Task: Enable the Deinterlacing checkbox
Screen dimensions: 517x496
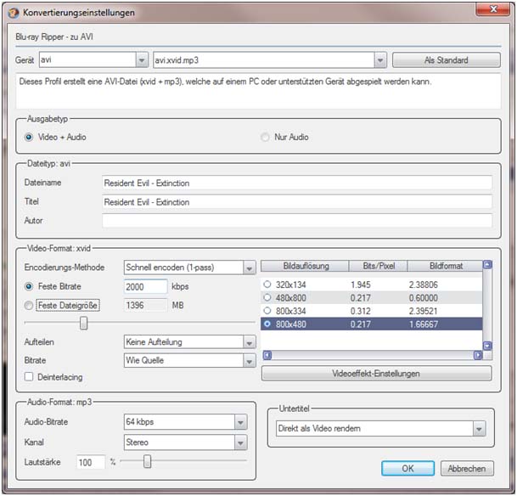Action: [30, 376]
